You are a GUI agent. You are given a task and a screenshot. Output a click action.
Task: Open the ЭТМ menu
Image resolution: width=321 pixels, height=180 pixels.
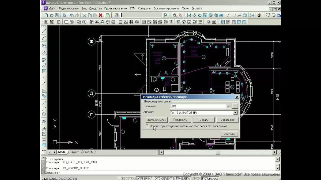[132, 8]
